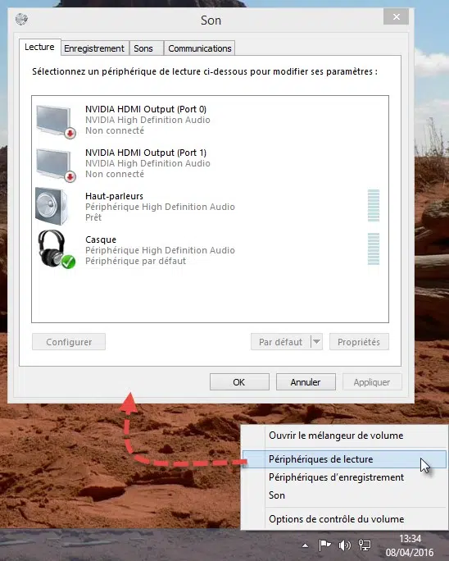Click the Haut-parleurs speaker icon
449x561 pixels.
[52, 207]
